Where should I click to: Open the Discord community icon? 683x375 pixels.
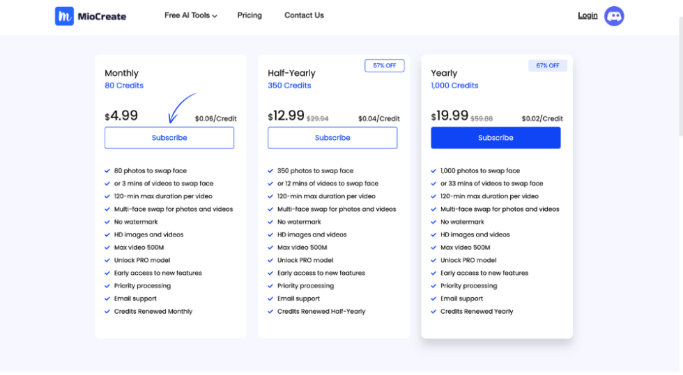614,16
